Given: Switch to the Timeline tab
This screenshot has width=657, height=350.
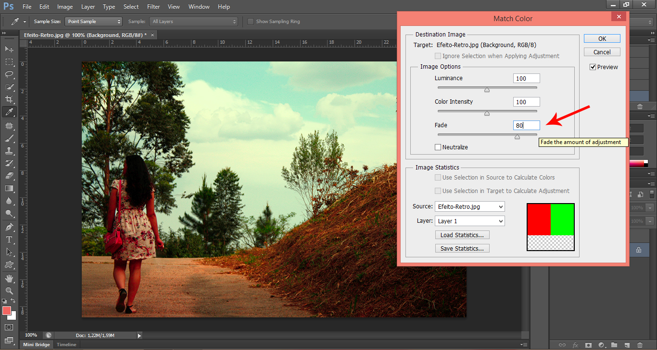Looking at the screenshot, I should (x=66, y=344).
